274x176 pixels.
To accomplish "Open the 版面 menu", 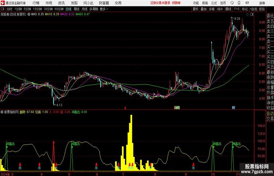I will 205,3.
